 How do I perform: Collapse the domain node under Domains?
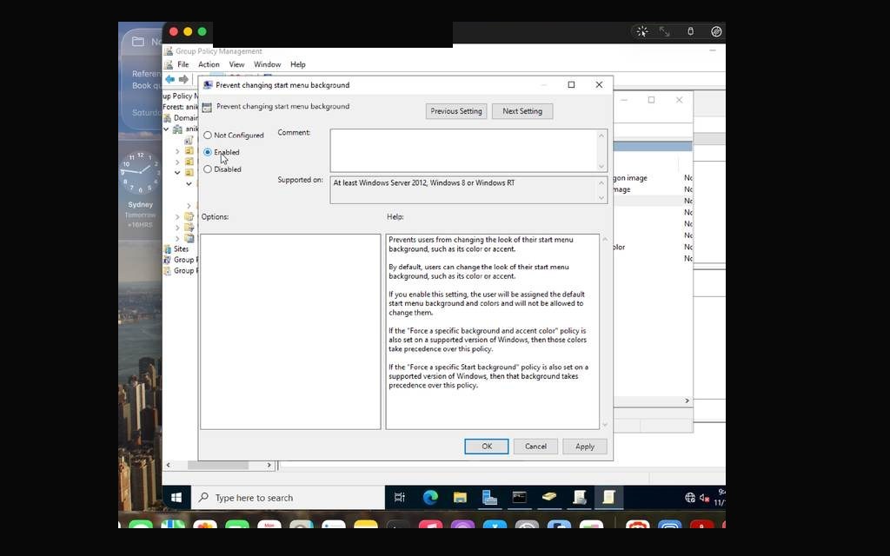(x=166, y=129)
